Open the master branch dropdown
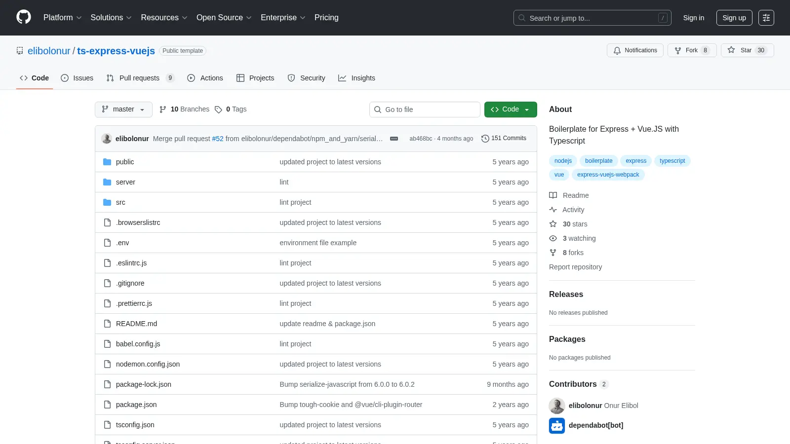This screenshot has width=790, height=444. tap(123, 110)
